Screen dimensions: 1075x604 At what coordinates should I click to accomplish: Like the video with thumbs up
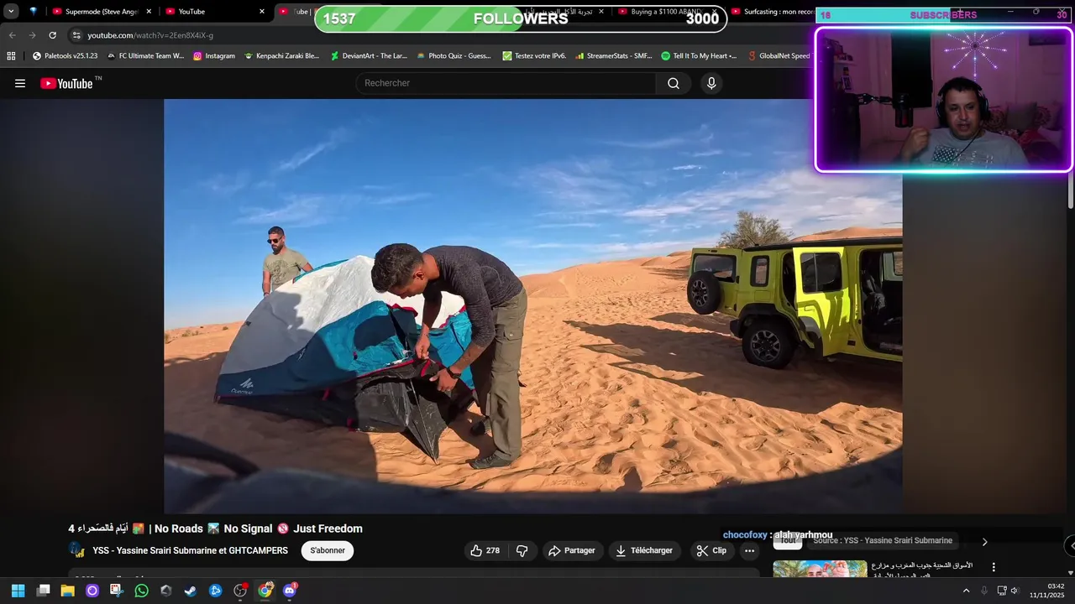coord(485,550)
